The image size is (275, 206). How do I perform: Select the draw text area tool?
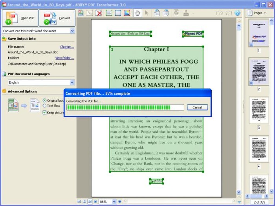[109, 13]
